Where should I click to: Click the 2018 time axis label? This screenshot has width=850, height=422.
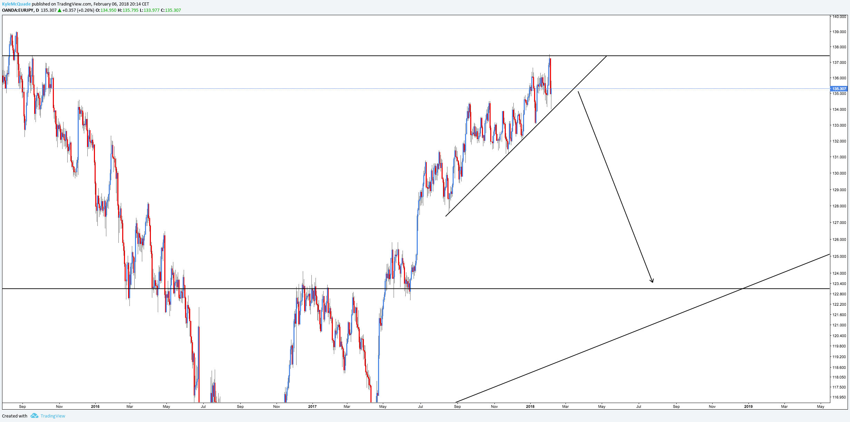pos(530,406)
